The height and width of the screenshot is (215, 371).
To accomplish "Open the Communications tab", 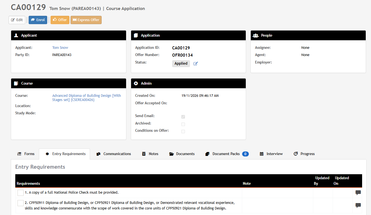I will 114,154.
